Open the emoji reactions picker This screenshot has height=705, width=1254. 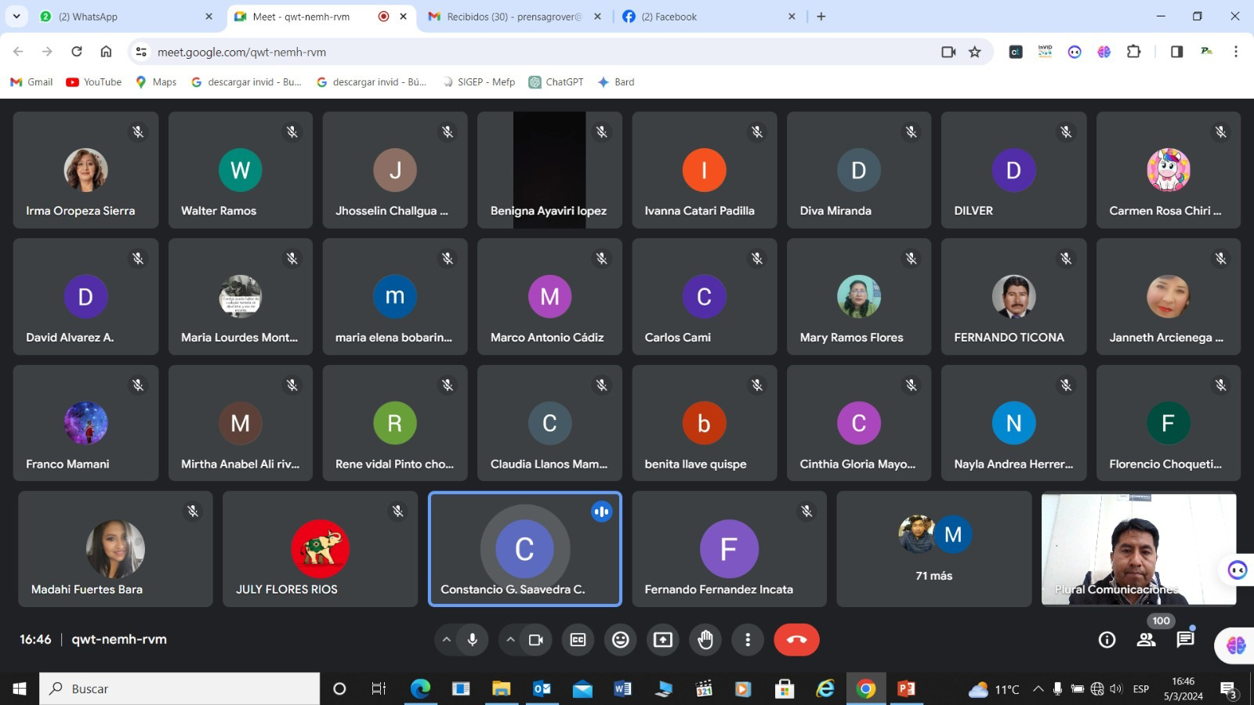(x=620, y=640)
